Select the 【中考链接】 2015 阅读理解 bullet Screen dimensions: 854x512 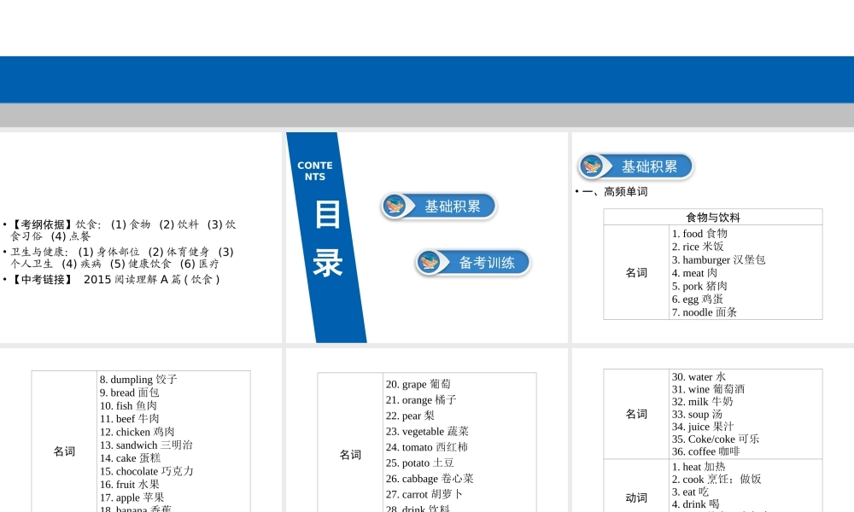115,279
